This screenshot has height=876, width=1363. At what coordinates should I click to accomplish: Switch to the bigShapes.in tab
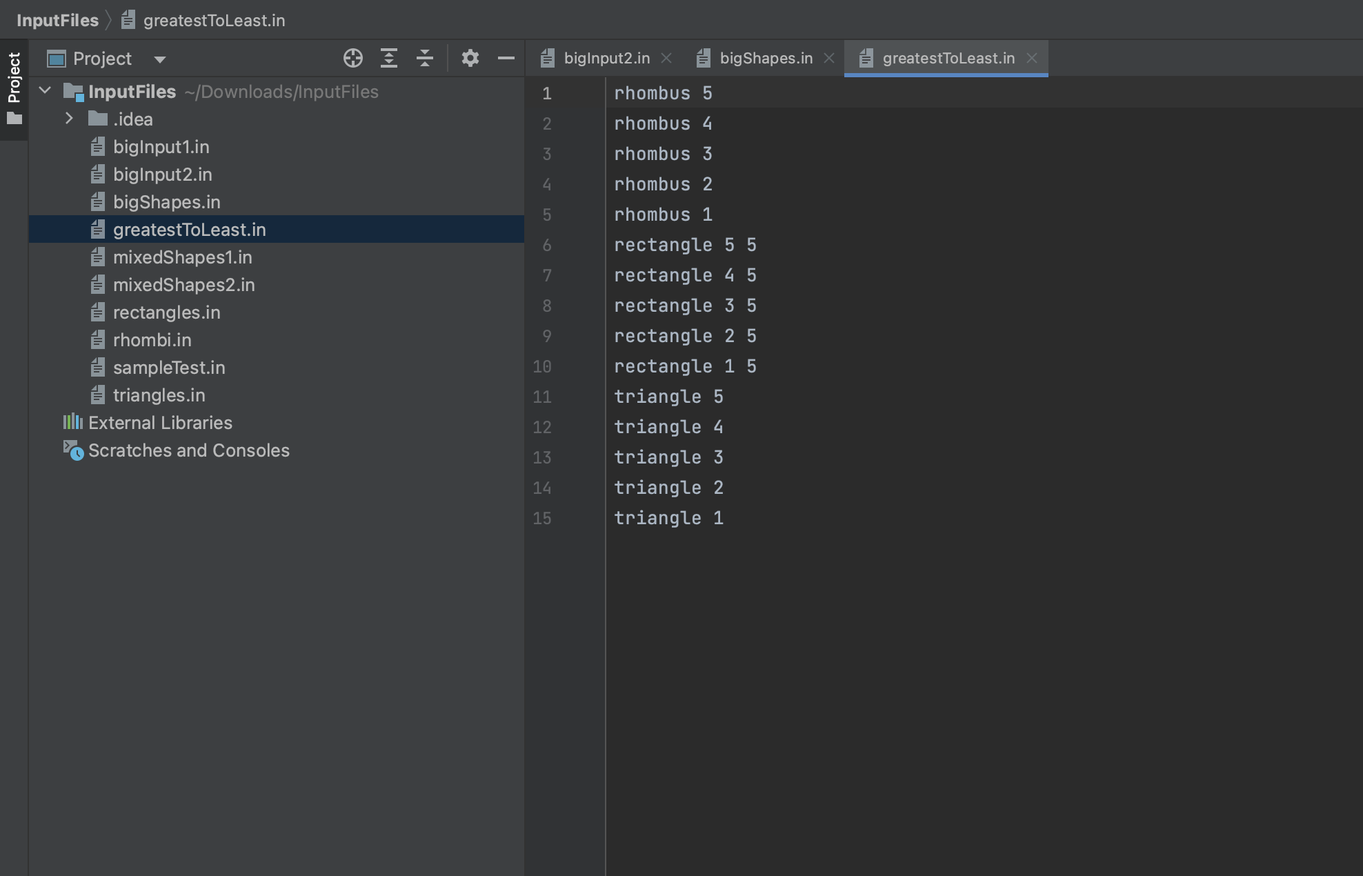tap(765, 59)
